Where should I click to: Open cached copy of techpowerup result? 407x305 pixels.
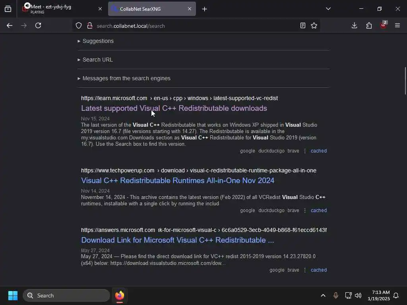[x=319, y=210]
